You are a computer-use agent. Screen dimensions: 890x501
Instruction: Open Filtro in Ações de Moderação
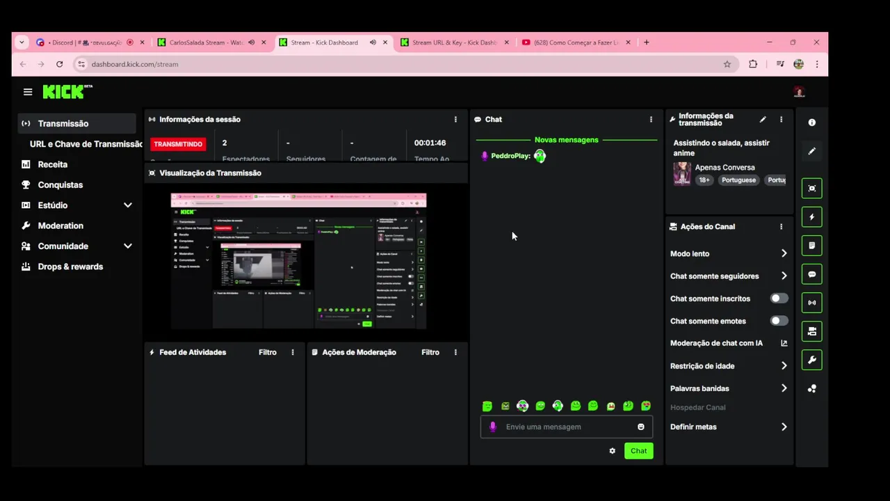coord(430,352)
